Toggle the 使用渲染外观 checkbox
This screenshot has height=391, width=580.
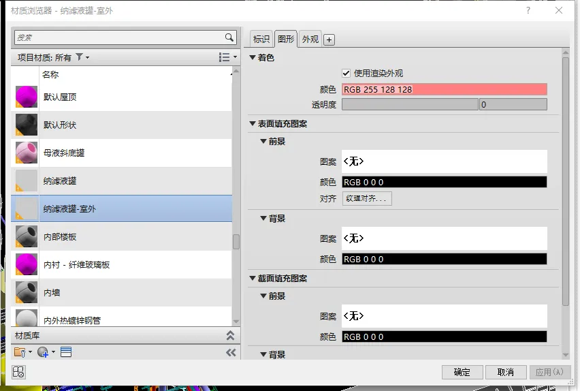pyautogui.click(x=347, y=73)
